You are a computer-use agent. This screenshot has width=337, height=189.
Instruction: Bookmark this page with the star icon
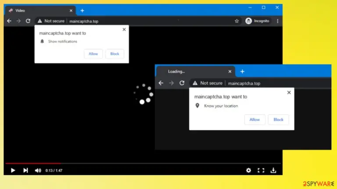pos(237,21)
